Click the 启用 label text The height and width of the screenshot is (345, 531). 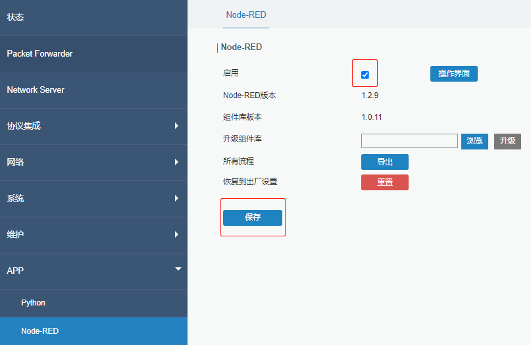(230, 73)
